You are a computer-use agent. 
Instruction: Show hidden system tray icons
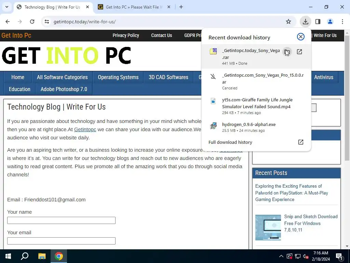pos(281,256)
